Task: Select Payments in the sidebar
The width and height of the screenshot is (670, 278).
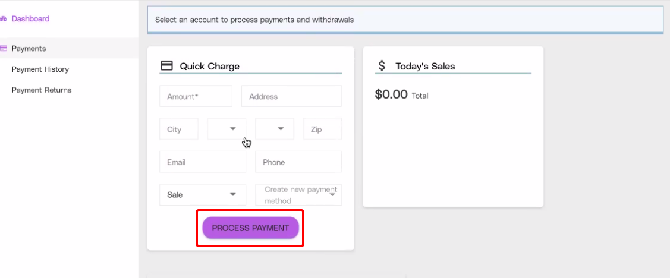Action: pyautogui.click(x=29, y=49)
